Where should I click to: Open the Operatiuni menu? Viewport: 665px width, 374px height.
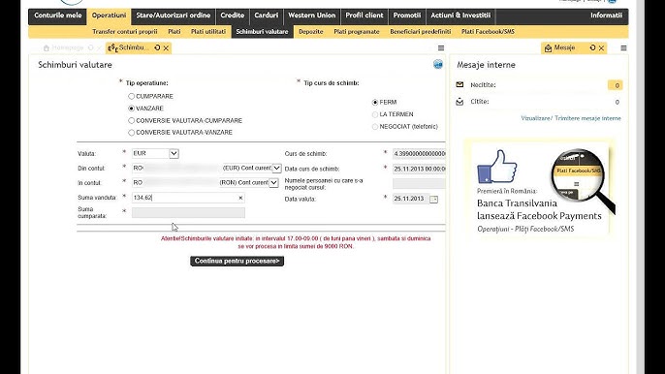tap(109, 16)
